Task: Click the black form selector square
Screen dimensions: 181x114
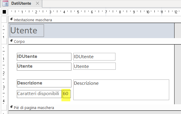Action: click(x=4, y=12)
